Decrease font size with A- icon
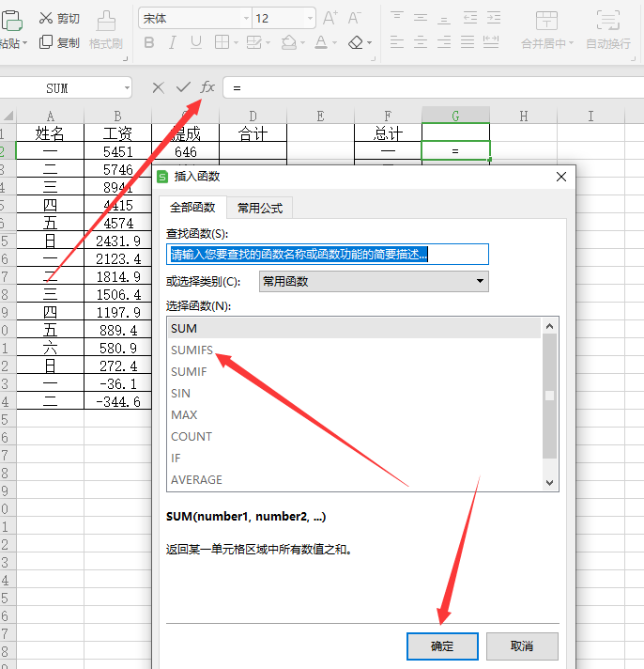 pyautogui.click(x=354, y=19)
